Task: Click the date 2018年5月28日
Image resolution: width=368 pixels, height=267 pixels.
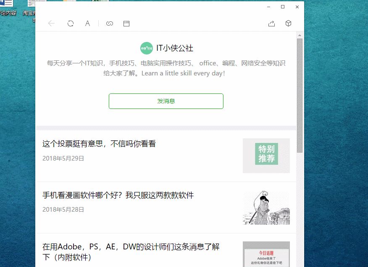Action: click(x=63, y=210)
